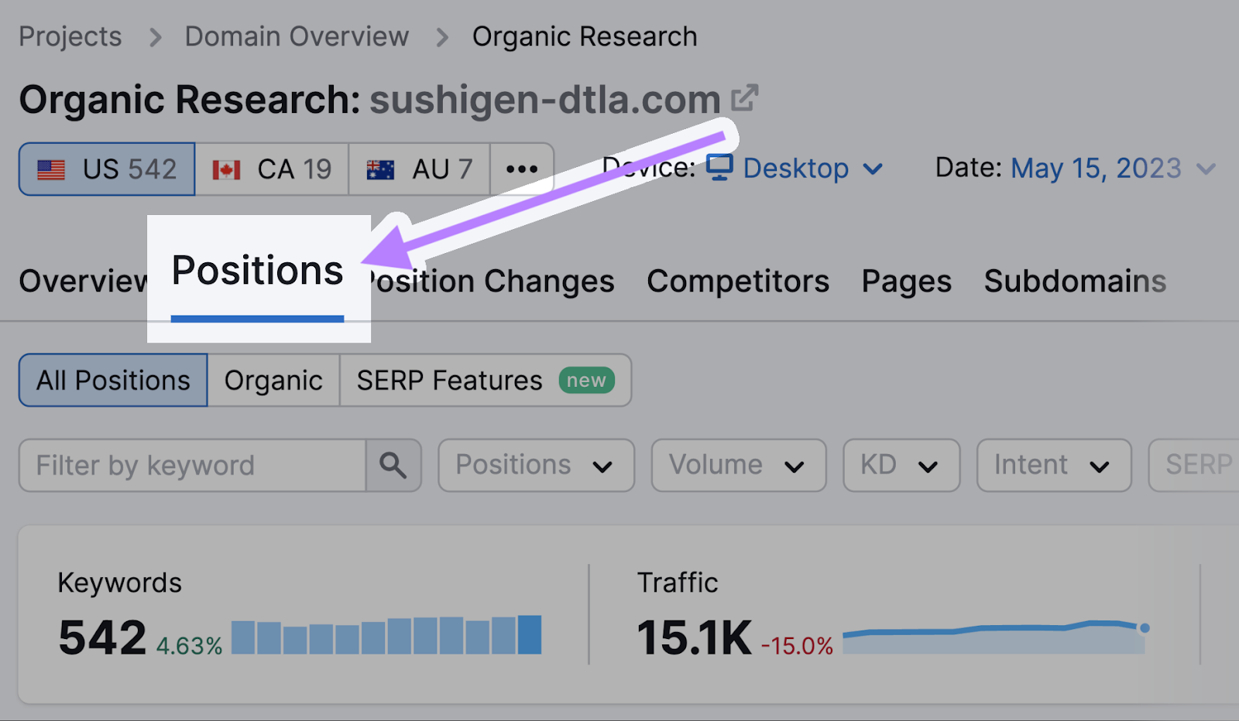The height and width of the screenshot is (721, 1239).
Task: Toggle the All Positions filter
Action: point(113,380)
